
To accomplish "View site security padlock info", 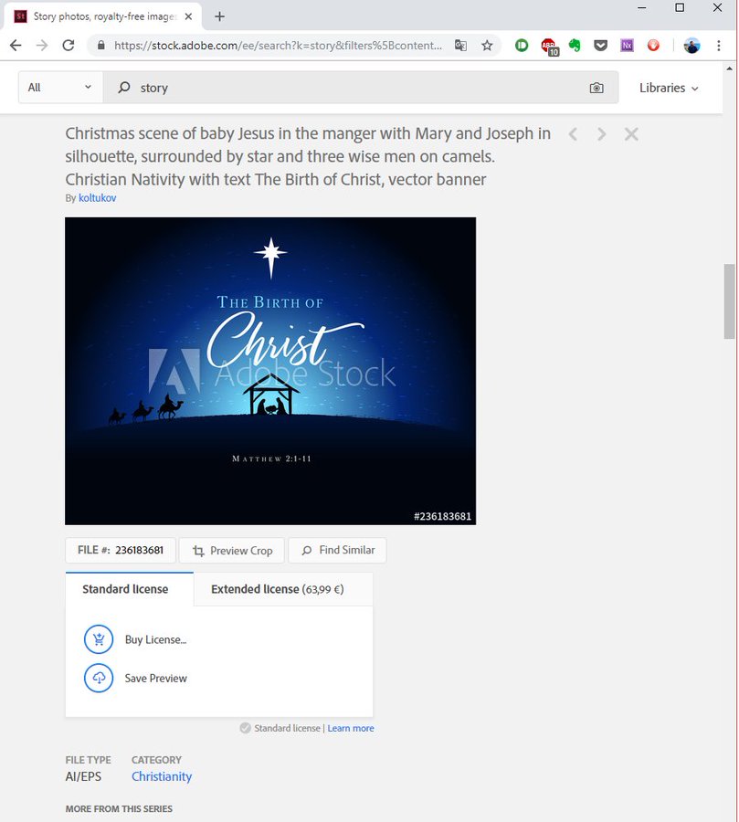I will tap(101, 46).
